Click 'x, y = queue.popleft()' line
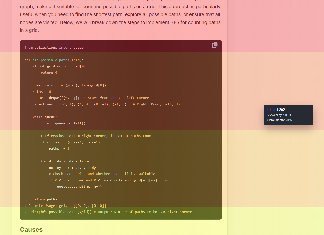 point(63,123)
